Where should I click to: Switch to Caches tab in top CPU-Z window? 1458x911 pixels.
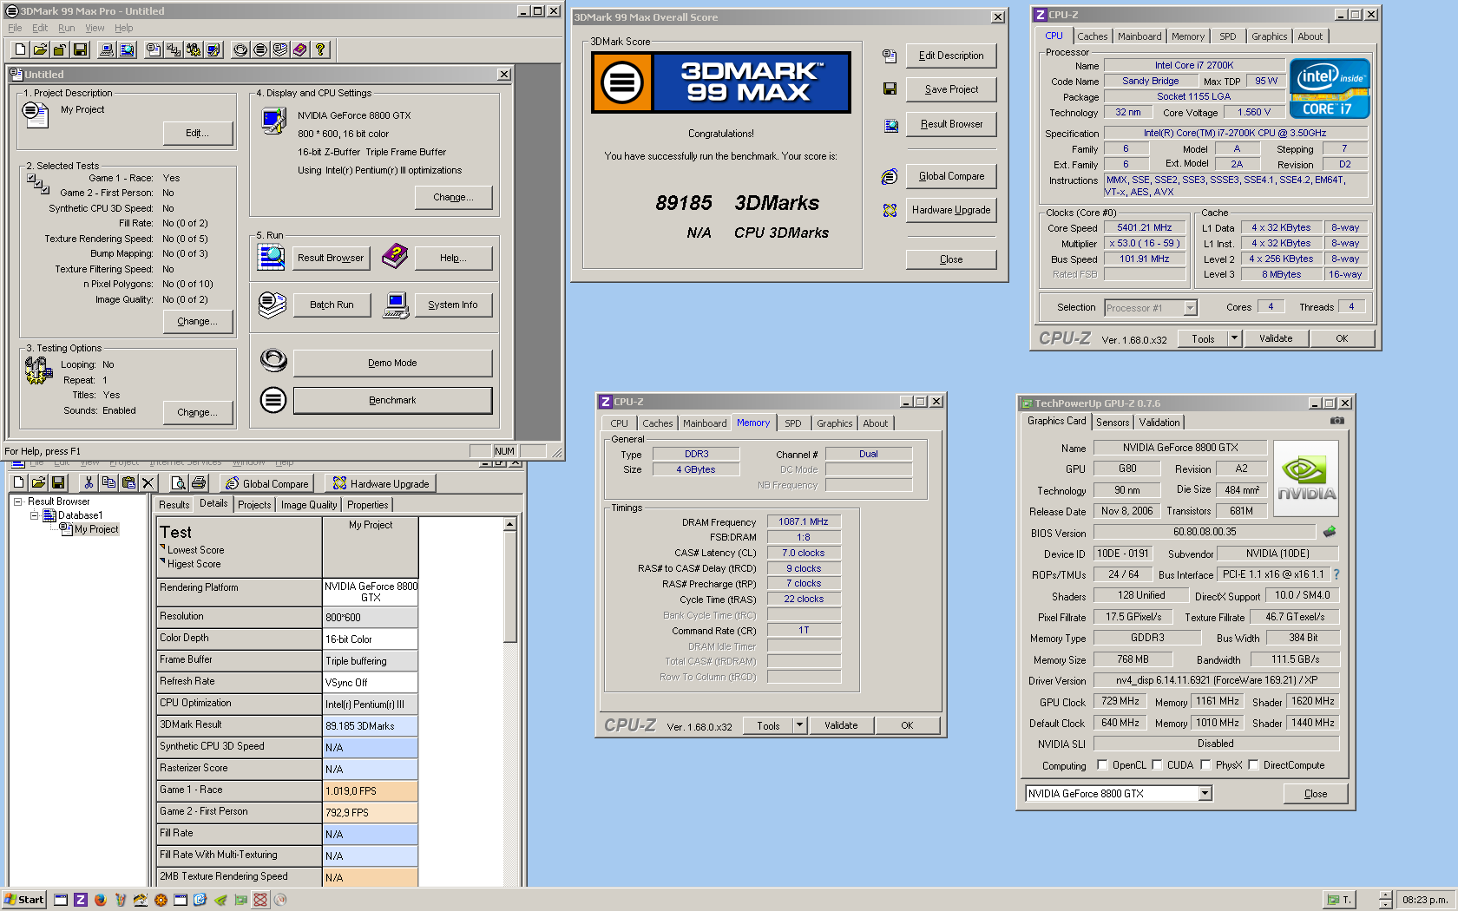[1092, 36]
